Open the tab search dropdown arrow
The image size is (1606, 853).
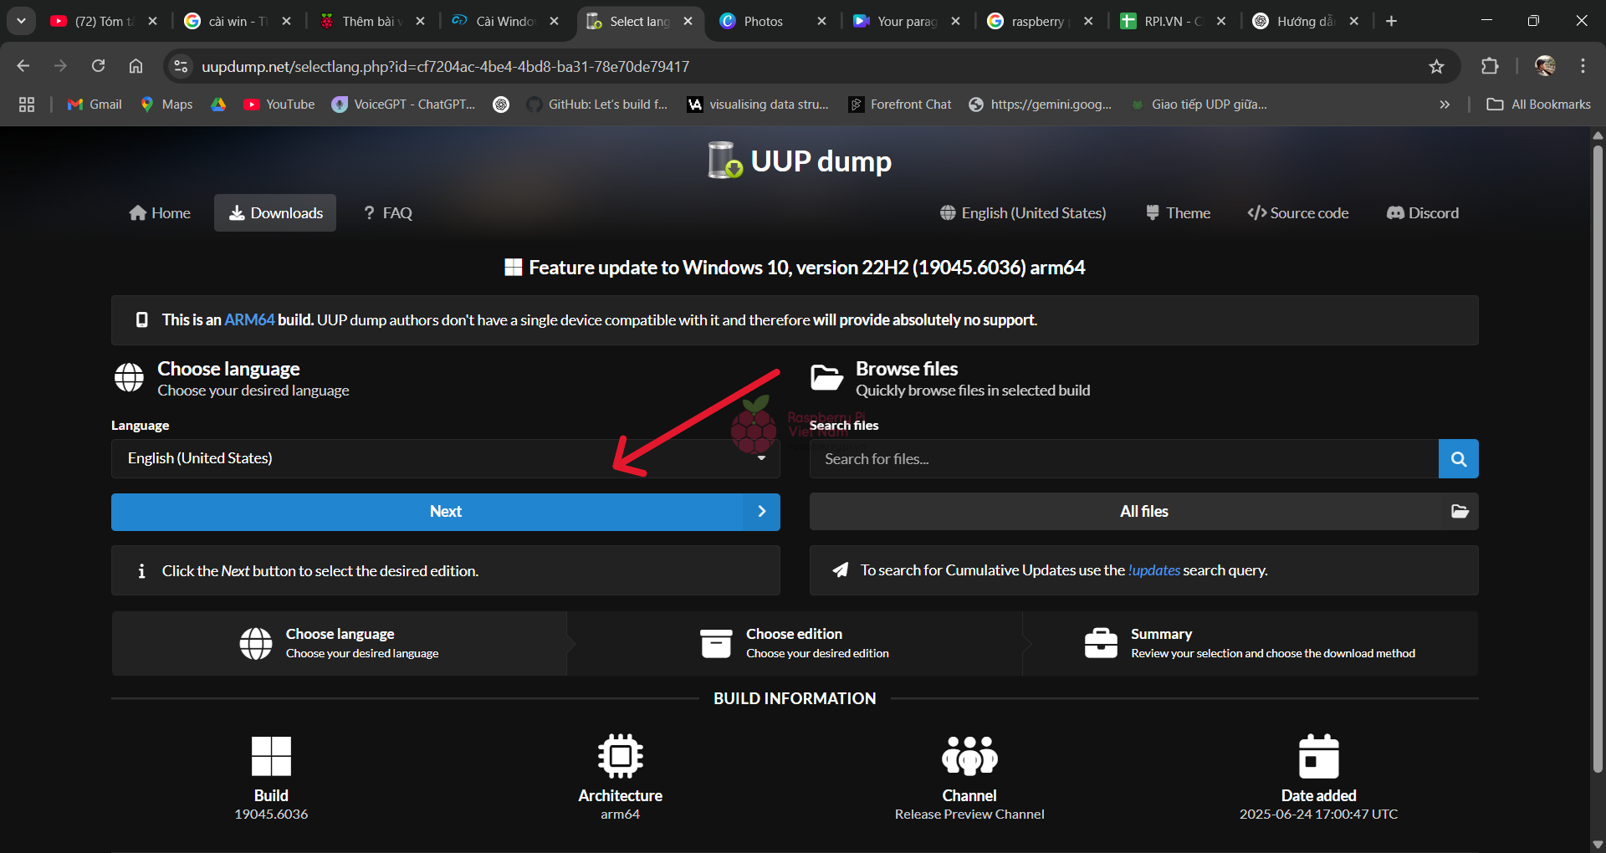21,21
